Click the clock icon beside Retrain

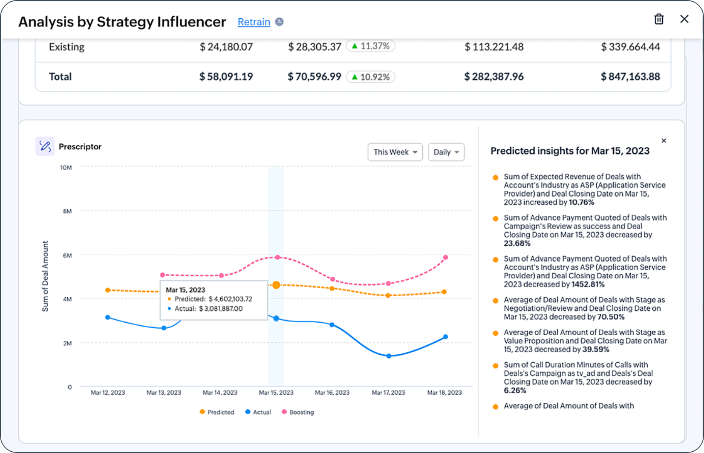coord(280,22)
